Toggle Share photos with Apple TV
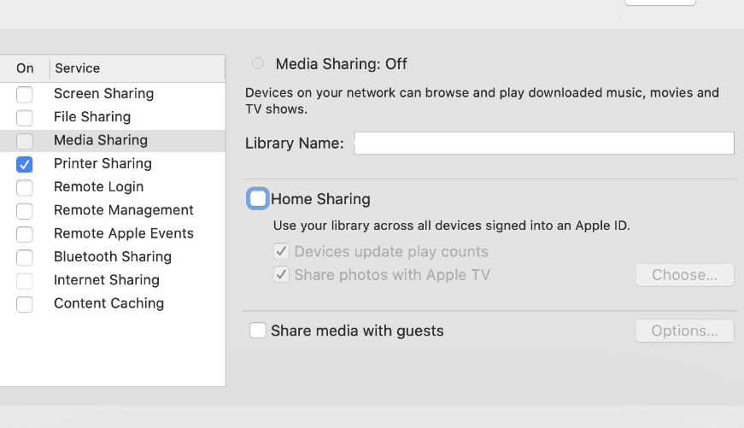Image resolution: width=744 pixels, height=428 pixels. click(281, 275)
